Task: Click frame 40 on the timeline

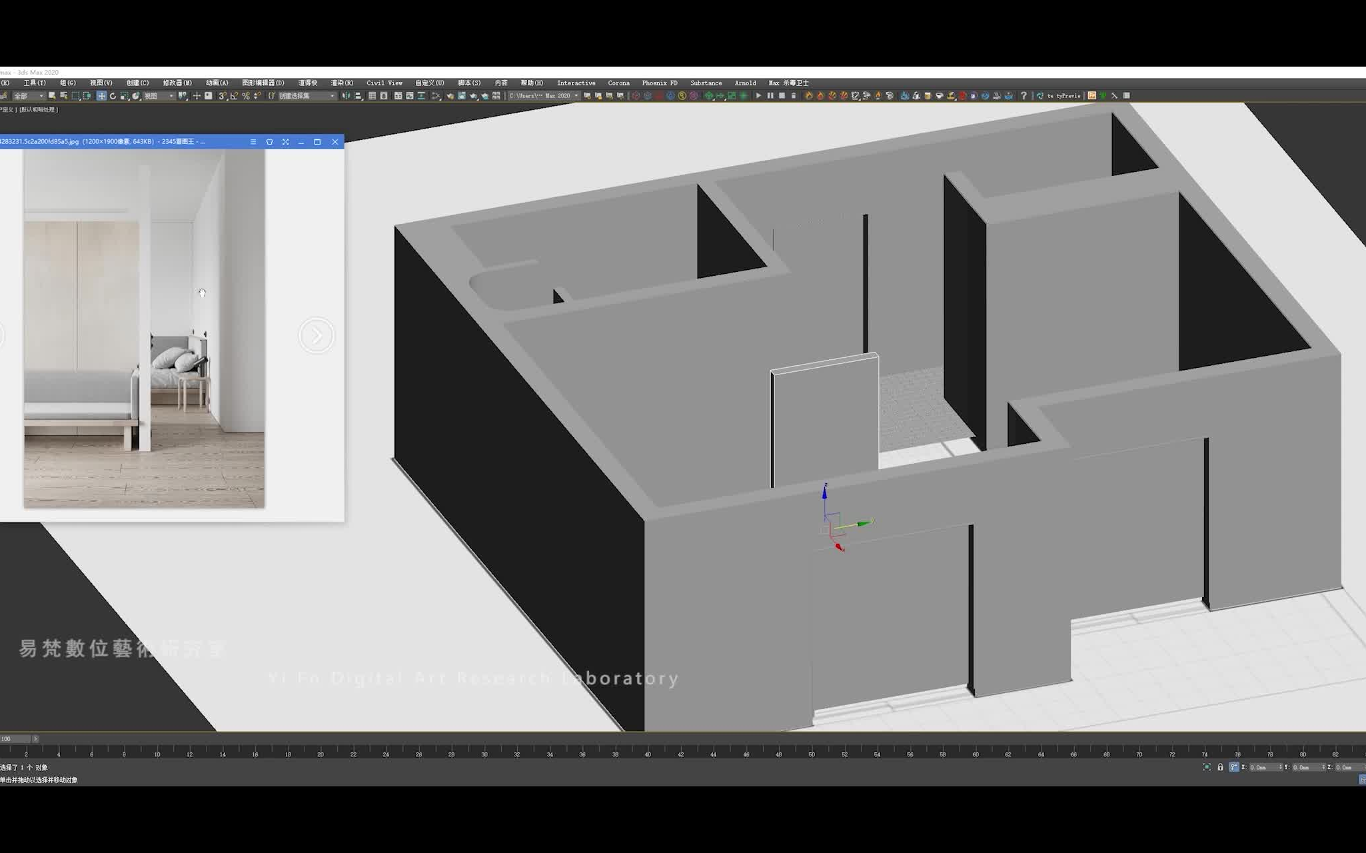Action: point(648,753)
